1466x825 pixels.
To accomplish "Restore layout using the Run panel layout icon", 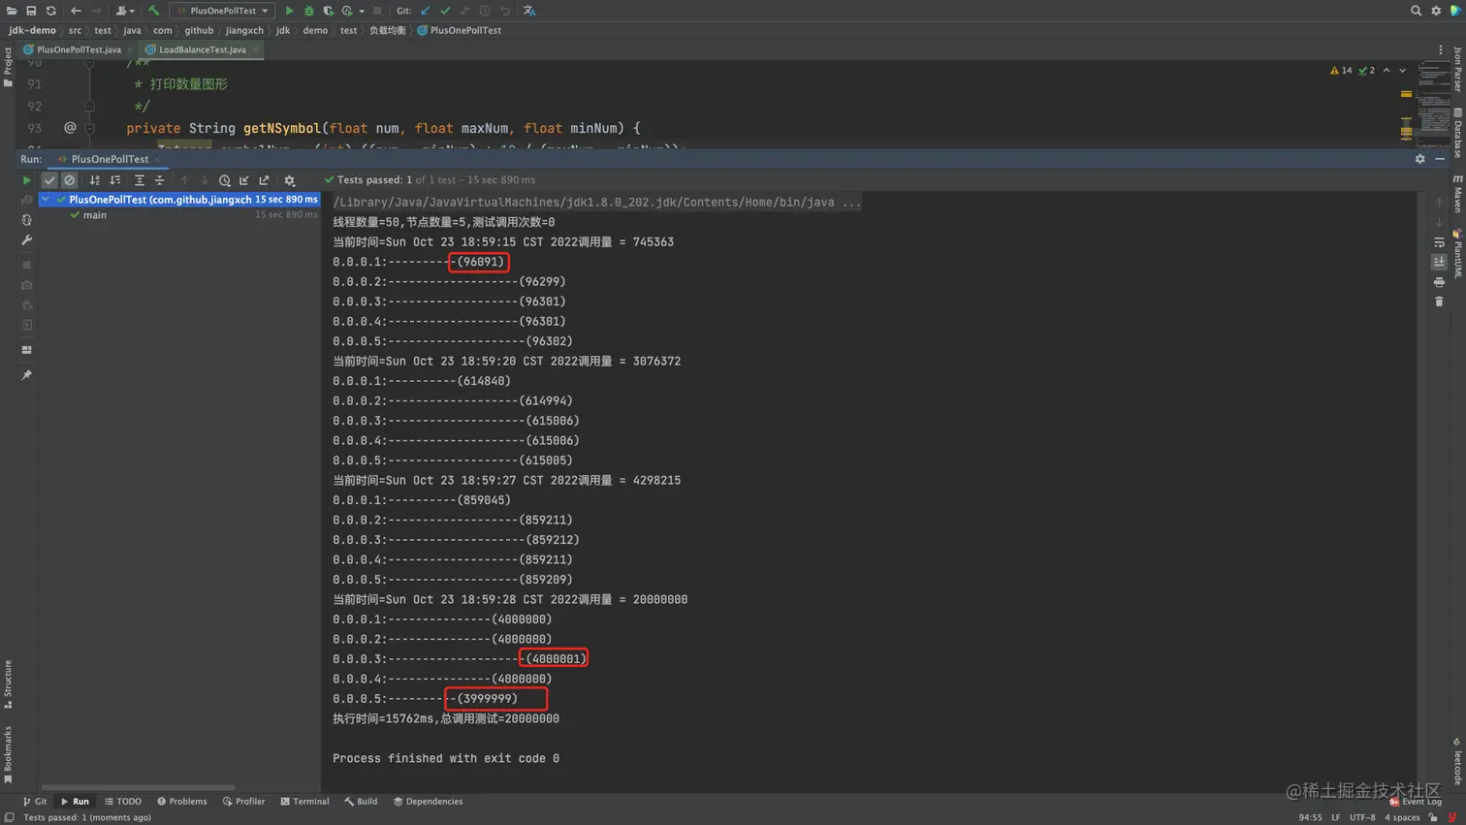I will [x=26, y=350].
